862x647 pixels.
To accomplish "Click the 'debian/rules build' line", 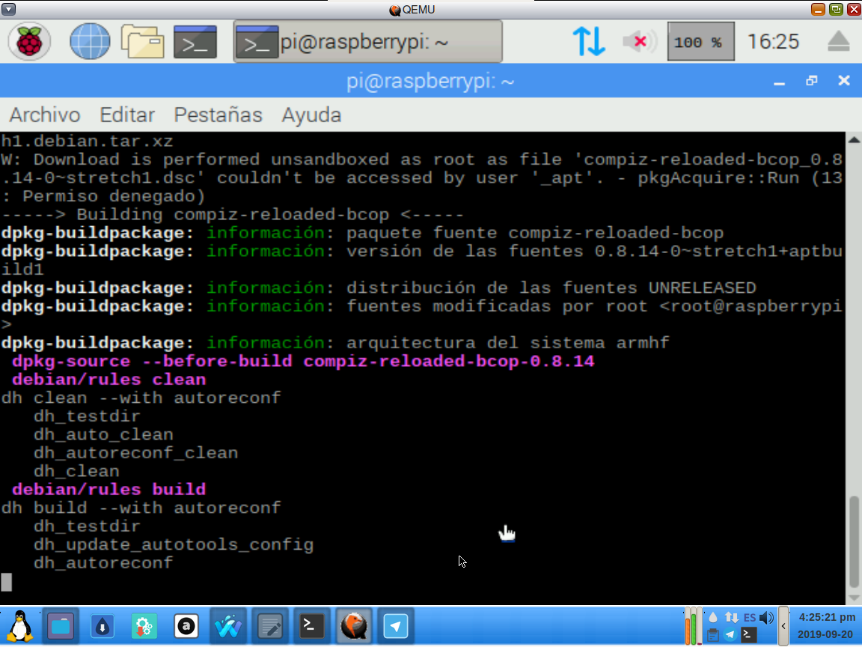I will pos(108,490).
